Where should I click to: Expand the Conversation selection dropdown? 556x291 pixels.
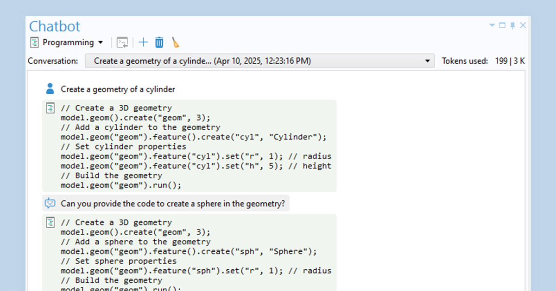coord(427,61)
